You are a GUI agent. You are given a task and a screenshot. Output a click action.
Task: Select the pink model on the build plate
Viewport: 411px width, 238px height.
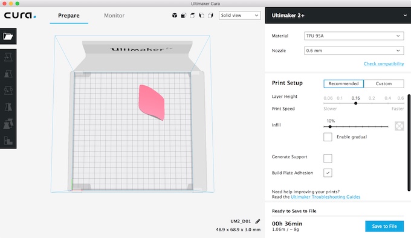coord(152,102)
